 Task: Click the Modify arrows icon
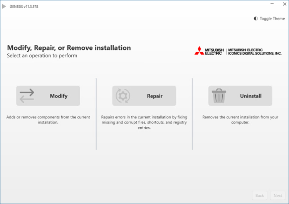[x=27, y=96]
